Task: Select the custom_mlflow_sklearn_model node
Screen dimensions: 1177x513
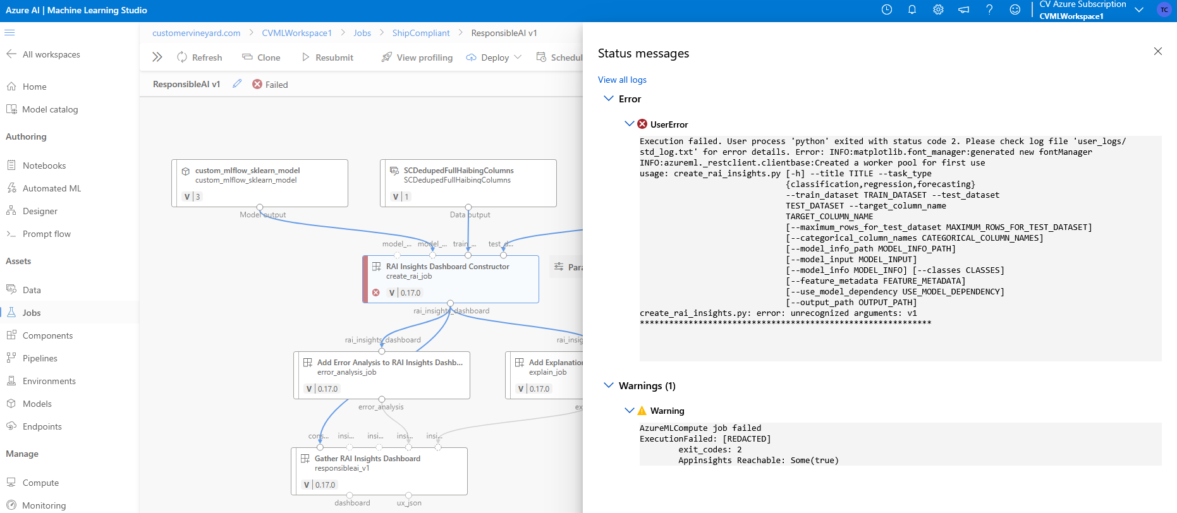Action: 260,183
